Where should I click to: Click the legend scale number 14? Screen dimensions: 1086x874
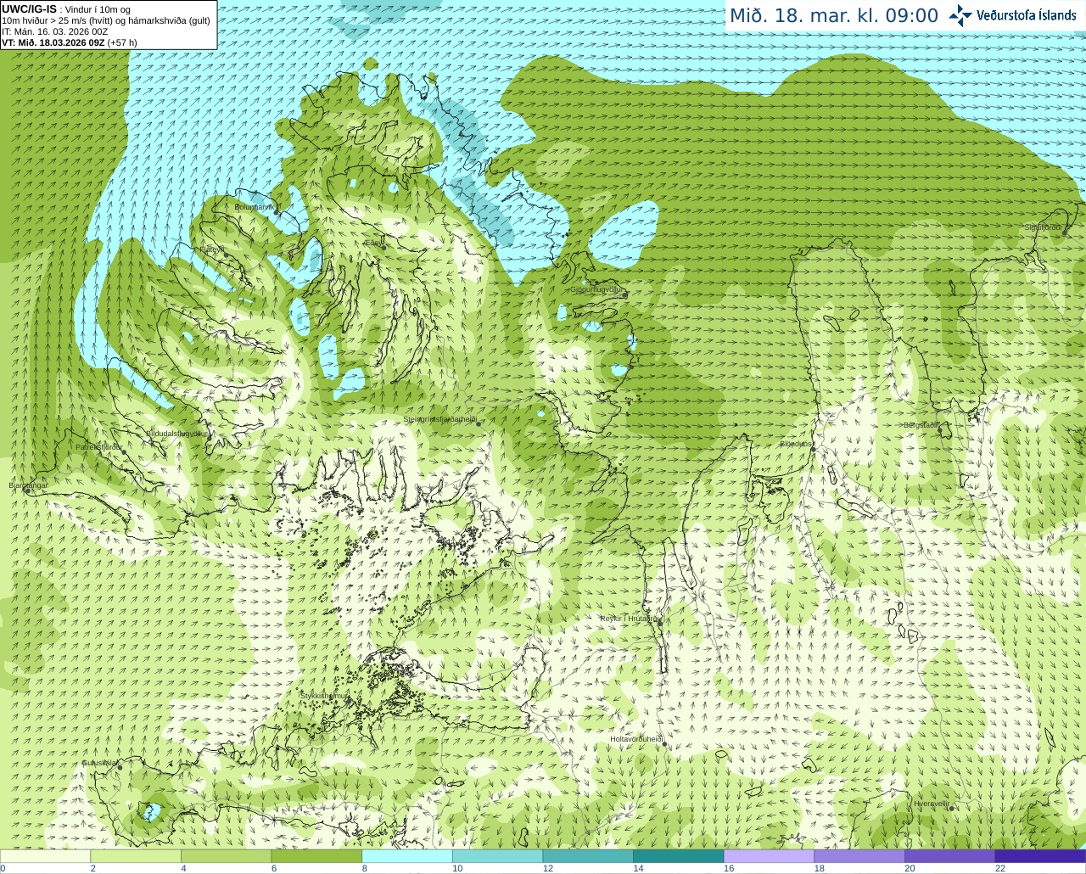tap(639, 868)
